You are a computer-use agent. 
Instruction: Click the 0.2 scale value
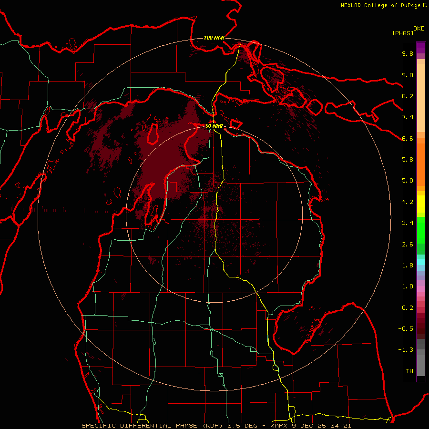[x=408, y=308]
